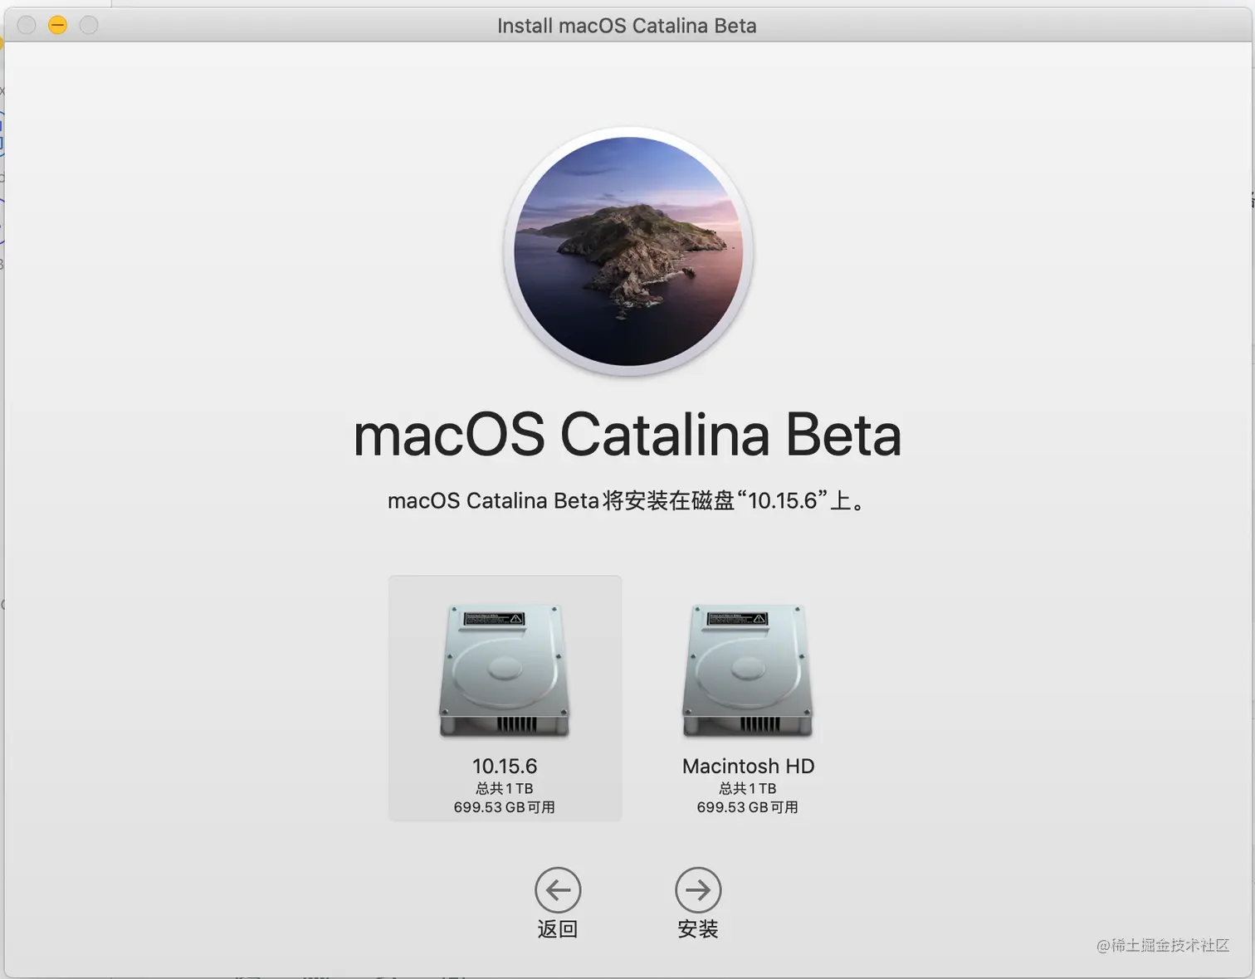Click the install forward arrow icon
Image resolution: width=1255 pixels, height=979 pixels.
click(x=698, y=890)
